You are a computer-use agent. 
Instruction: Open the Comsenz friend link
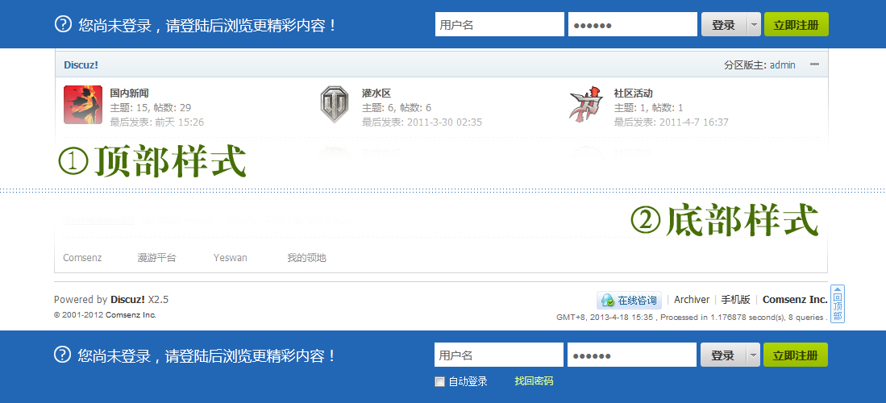[82, 258]
